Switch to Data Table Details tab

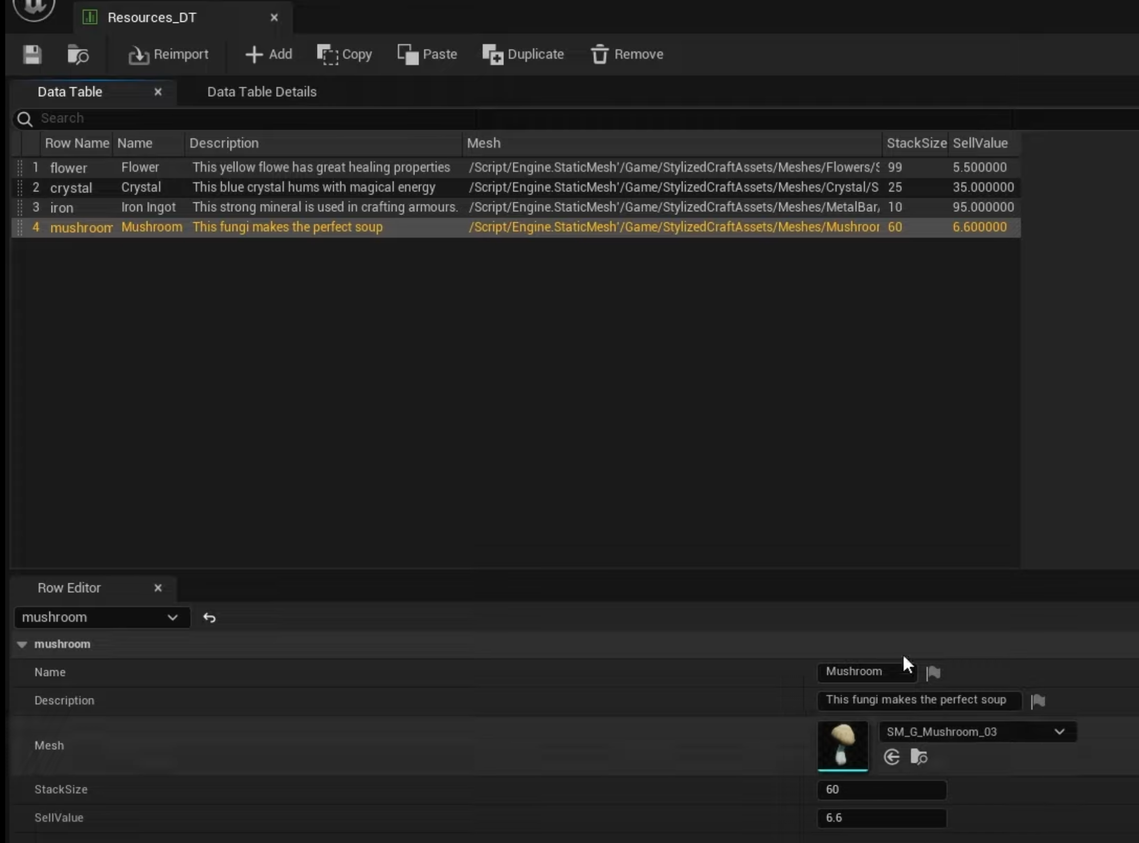[x=261, y=92]
